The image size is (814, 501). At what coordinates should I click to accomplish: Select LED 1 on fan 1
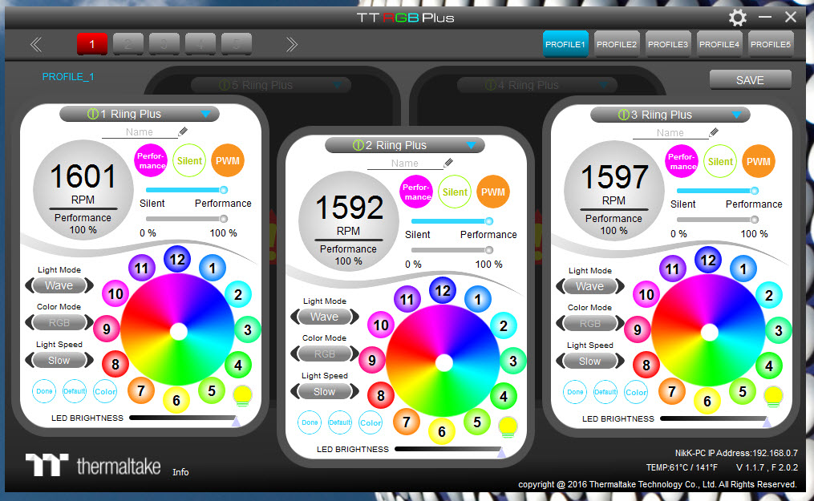click(213, 268)
